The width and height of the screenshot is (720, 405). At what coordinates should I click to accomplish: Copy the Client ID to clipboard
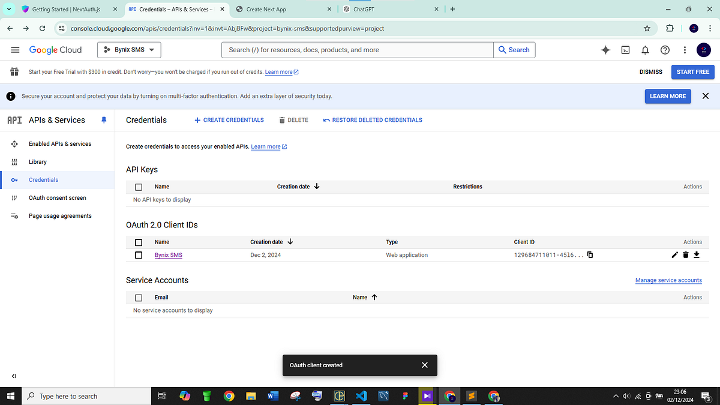[x=590, y=254]
